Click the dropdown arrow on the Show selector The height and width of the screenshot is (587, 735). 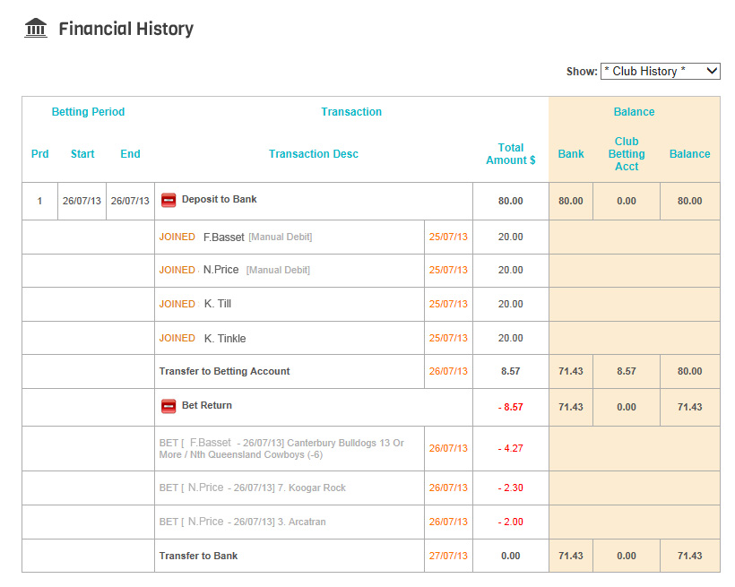[714, 71]
